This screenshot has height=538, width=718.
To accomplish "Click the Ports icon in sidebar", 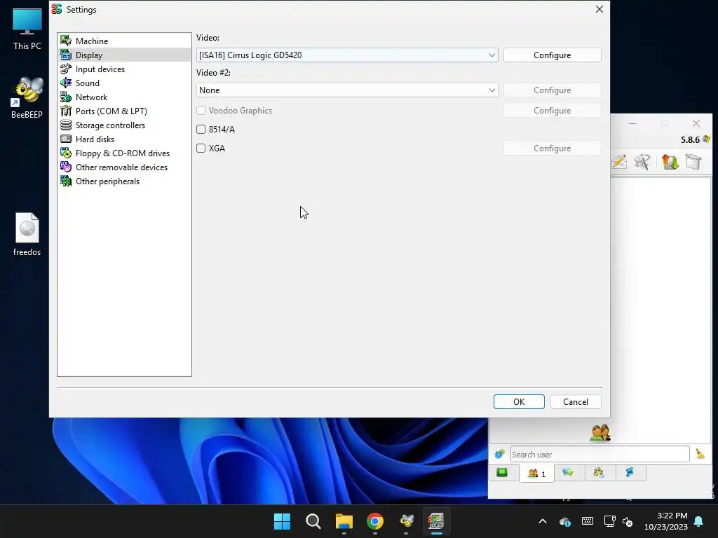I will [66, 111].
